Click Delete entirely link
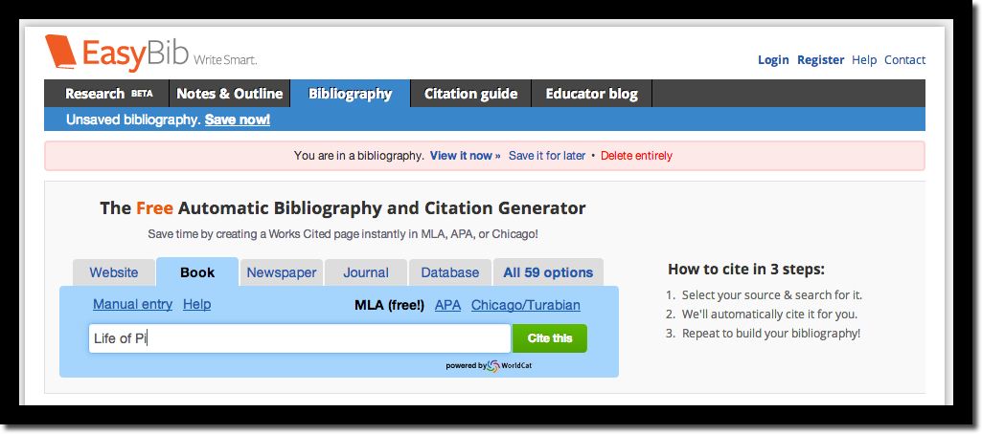 (636, 156)
